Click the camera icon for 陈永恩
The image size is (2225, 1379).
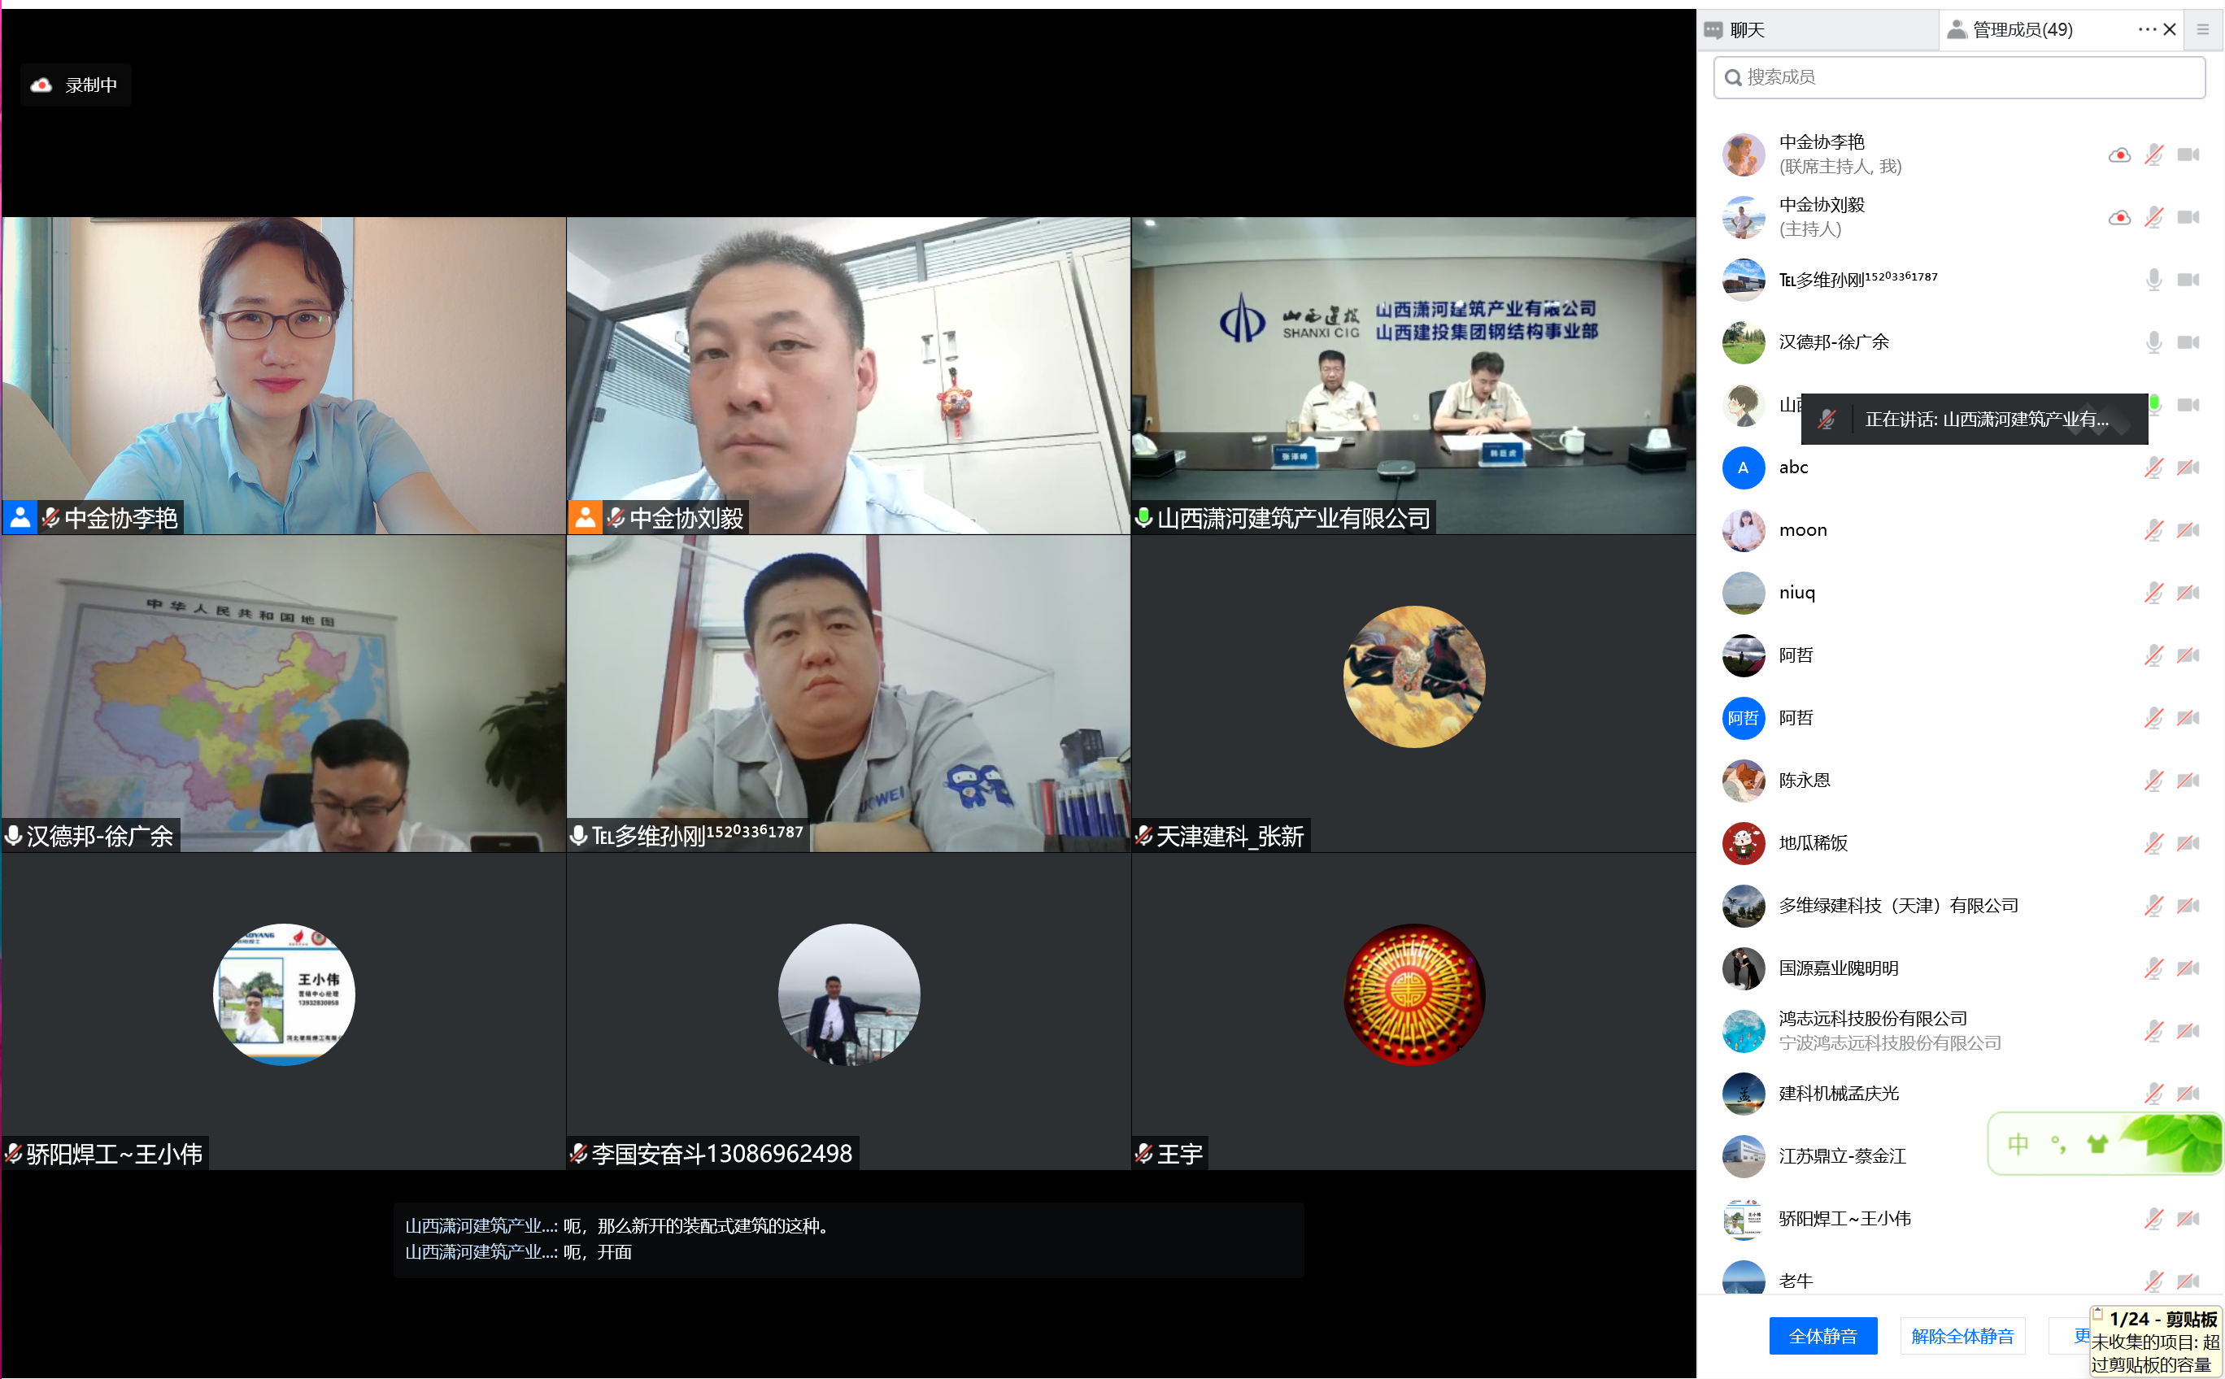[2188, 781]
